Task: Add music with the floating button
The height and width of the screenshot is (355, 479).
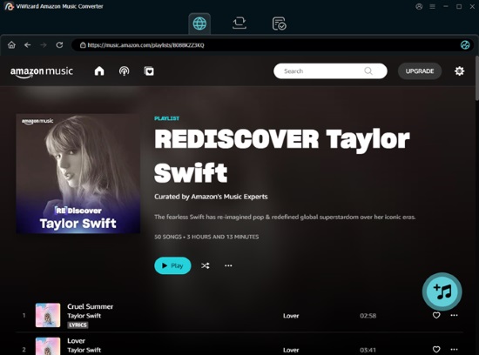Action: pos(442,291)
